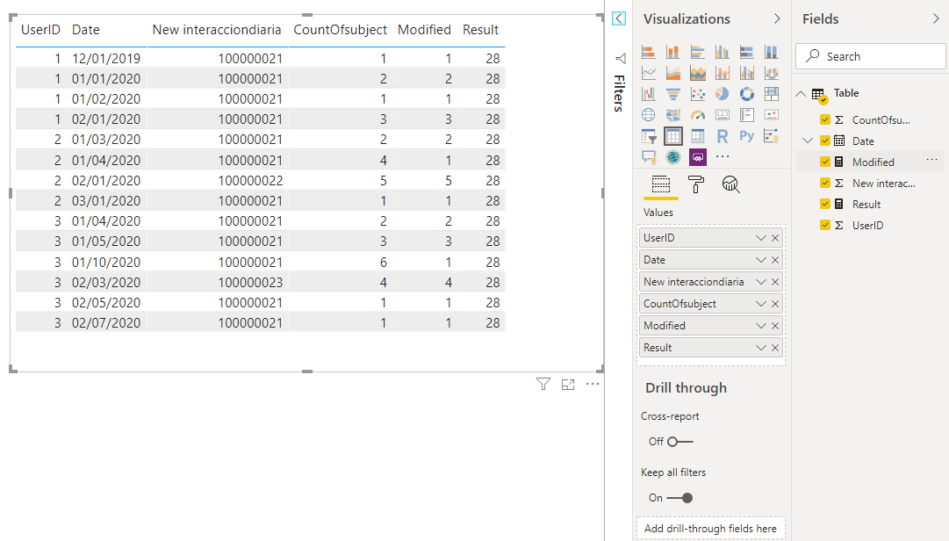Collapse the Table node in Fields
949x541 pixels.
pyautogui.click(x=801, y=94)
